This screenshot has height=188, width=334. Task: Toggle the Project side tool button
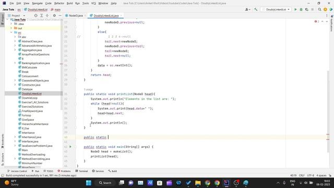point(2,19)
